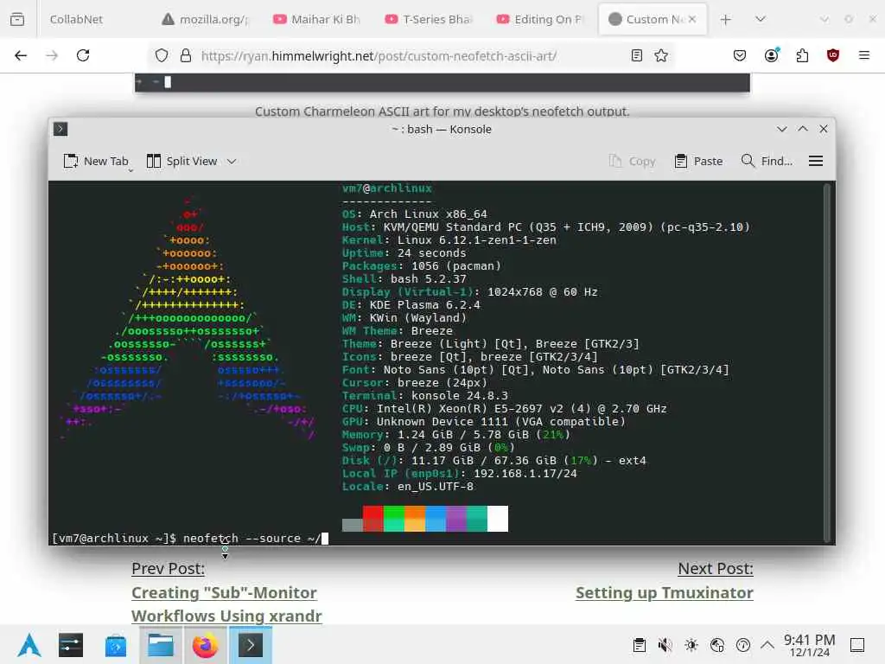Toggle Reader View in address bar
The width and height of the screenshot is (885, 664).
click(637, 55)
